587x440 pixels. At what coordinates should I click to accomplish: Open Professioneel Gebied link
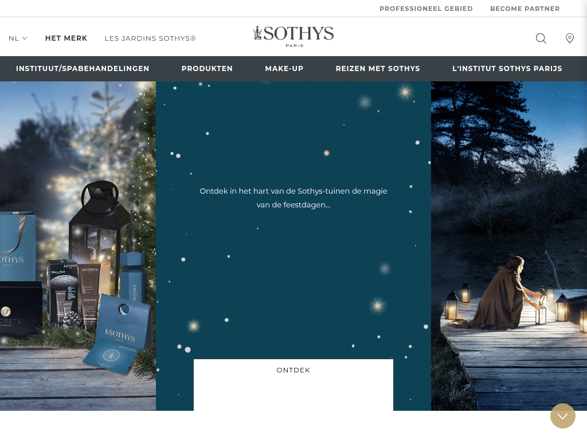click(x=426, y=9)
